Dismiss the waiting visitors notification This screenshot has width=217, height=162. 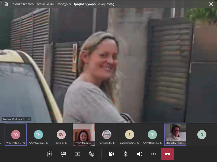coord(211,4)
